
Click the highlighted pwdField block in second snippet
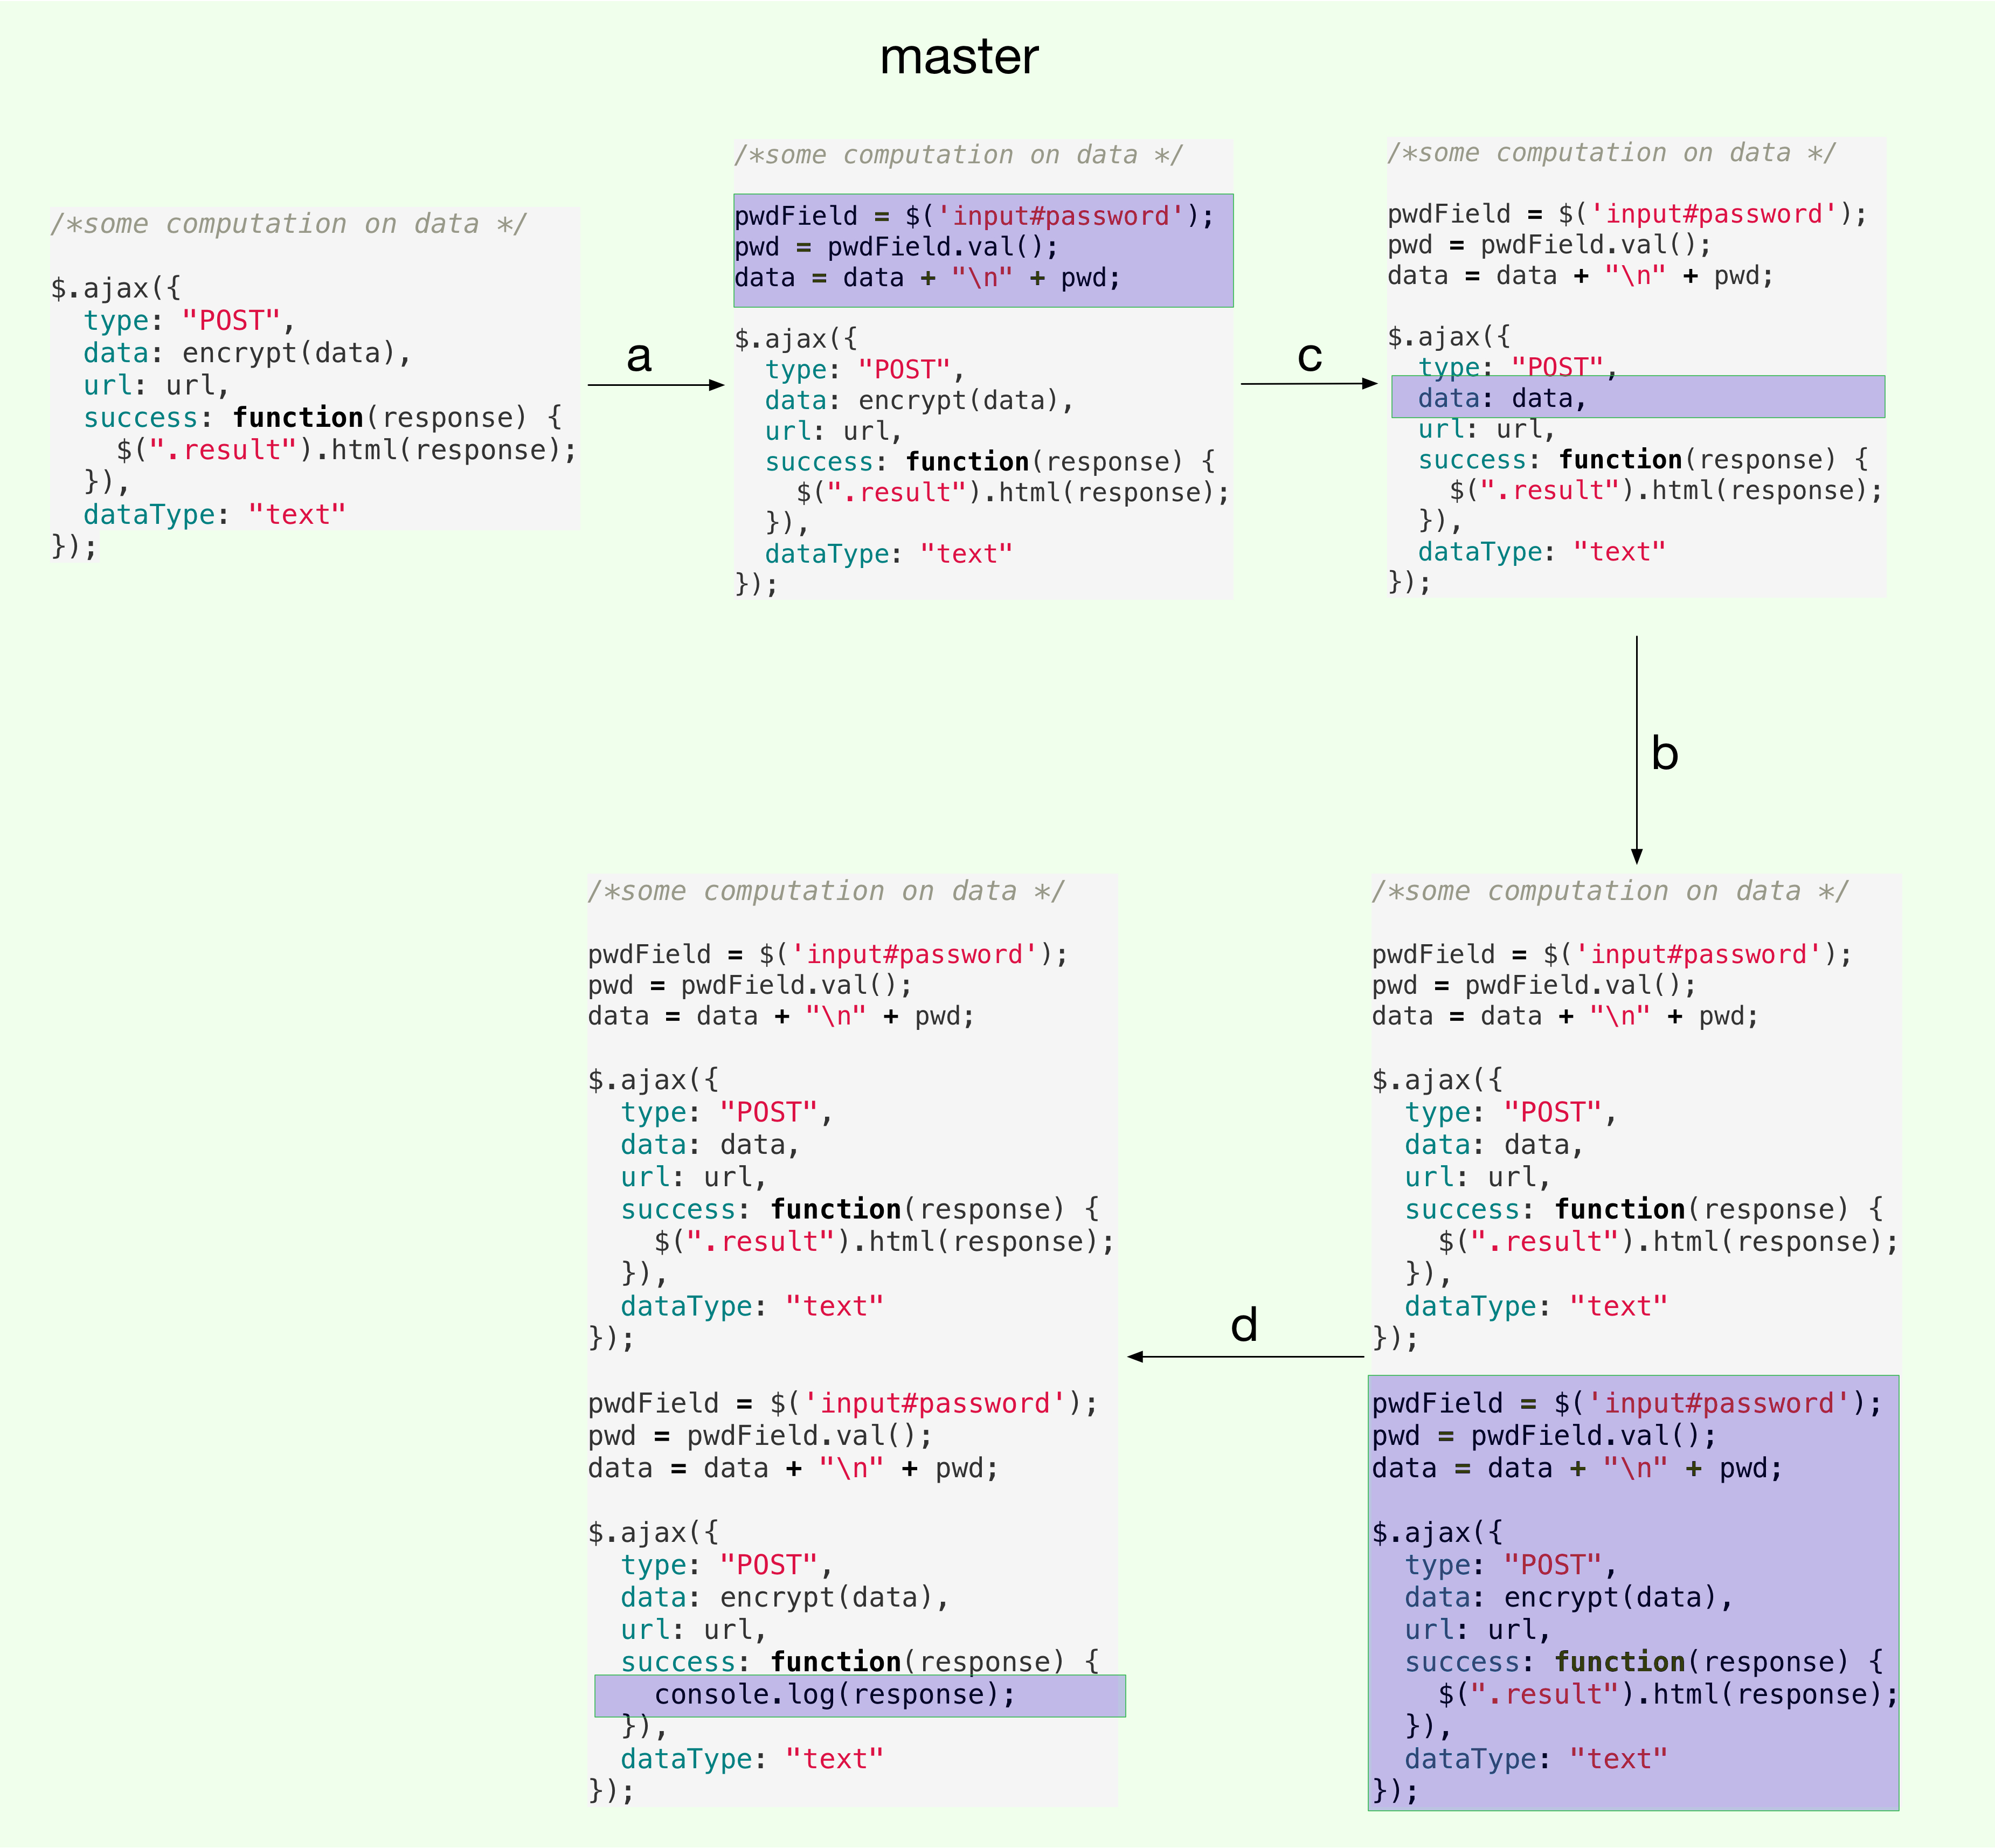pyautogui.click(x=982, y=250)
